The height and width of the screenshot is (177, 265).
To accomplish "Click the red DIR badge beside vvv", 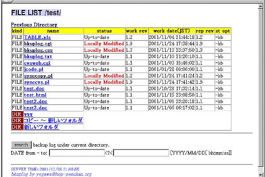I will click(17, 114).
